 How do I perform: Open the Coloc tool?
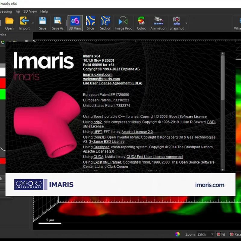click(x=141, y=23)
